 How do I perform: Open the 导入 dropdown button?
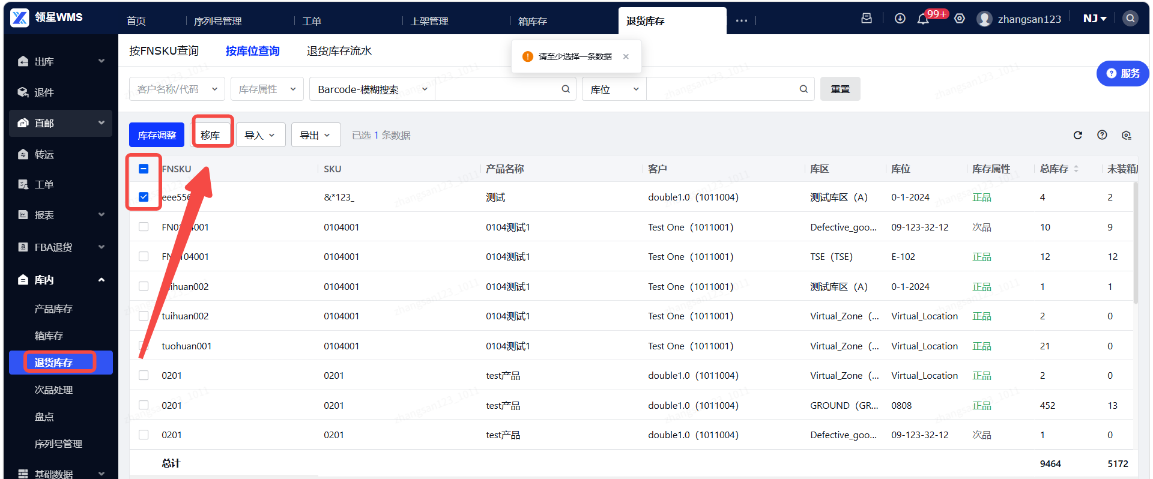pos(260,135)
